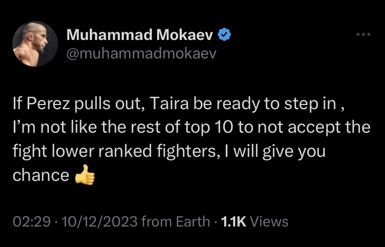Click the 02:29 timestamp
Screen dimensions: 385x247
click(31, 221)
